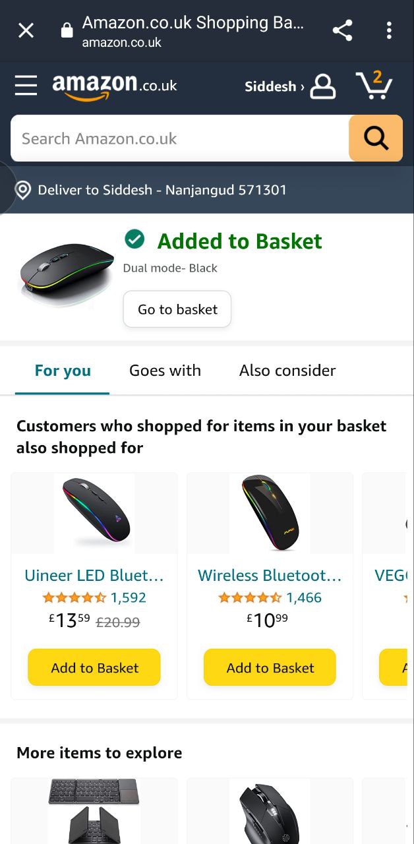Viewport: 414px width, 844px height.
Task: Tap the added Dual mode mouse thumbnail
Action: (x=66, y=274)
